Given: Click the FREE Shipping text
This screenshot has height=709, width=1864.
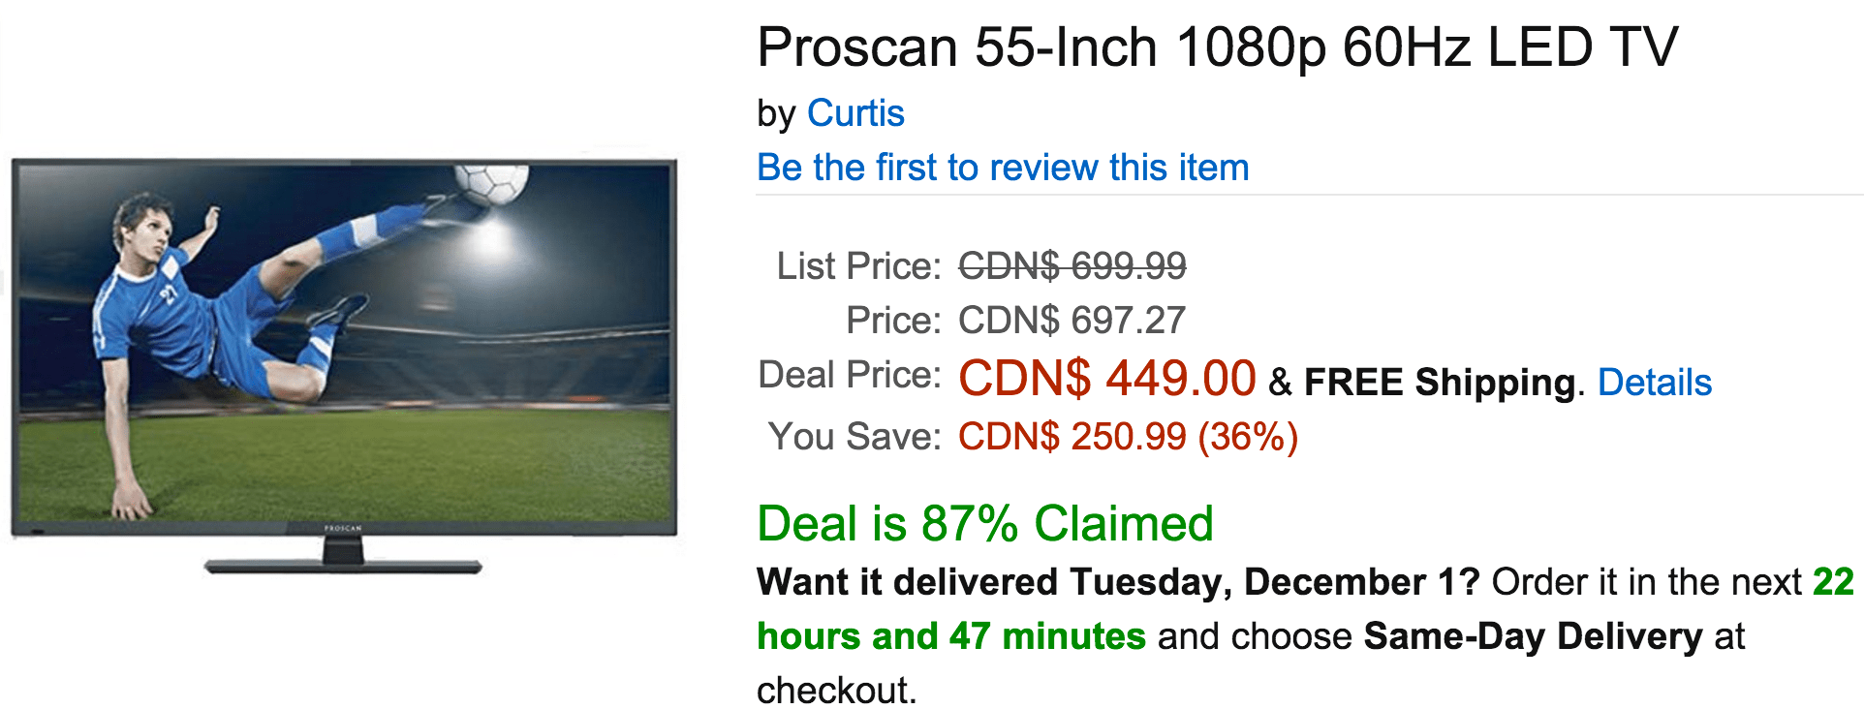Looking at the screenshot, I should point(1440,383).
